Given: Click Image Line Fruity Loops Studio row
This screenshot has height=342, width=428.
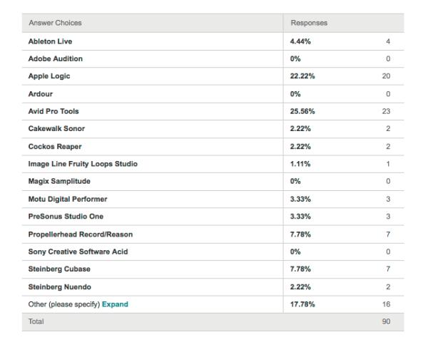Looking at the screenshot, I should (x=213, y=164).
